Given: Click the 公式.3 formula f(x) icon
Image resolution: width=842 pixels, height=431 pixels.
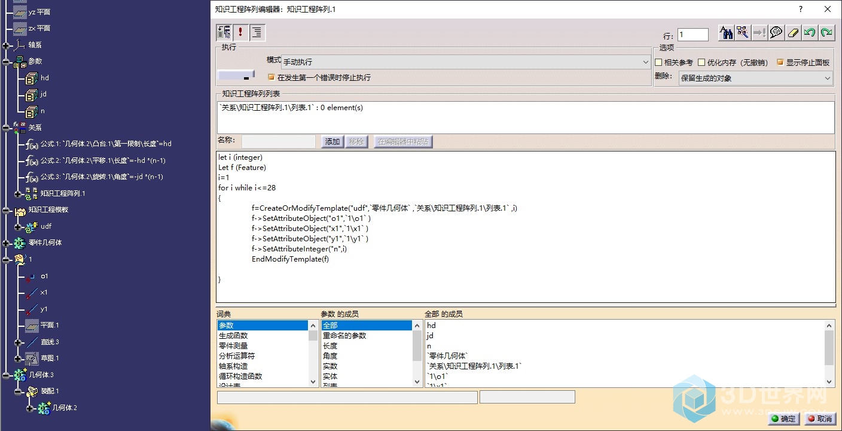Looking at the screenshot, I should click(x=32, y=177).
